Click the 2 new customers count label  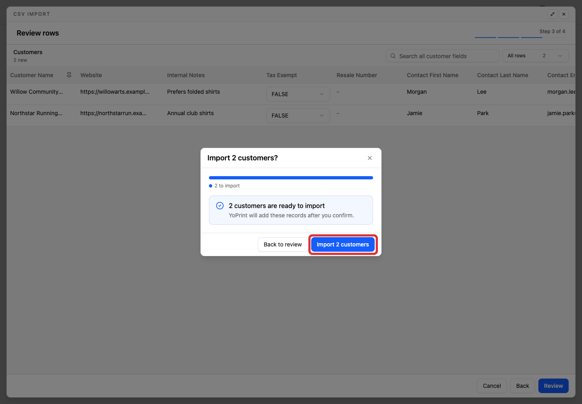click(20, 60)
